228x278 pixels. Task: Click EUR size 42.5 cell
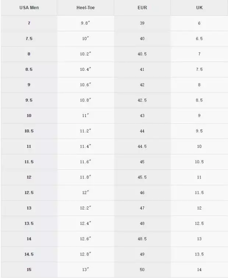pyautogui.click(x=142, y=100)
